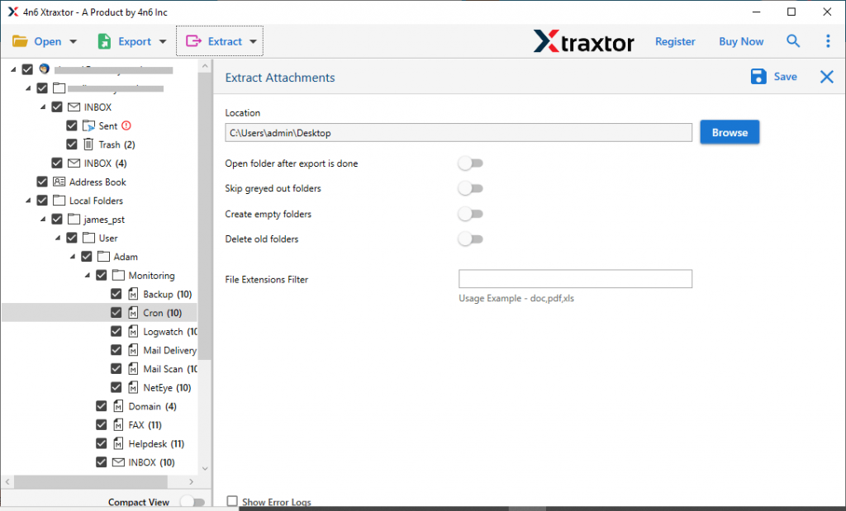Click the Extract toolbar icon
The image size is (846, 511).
coord(195,40)
